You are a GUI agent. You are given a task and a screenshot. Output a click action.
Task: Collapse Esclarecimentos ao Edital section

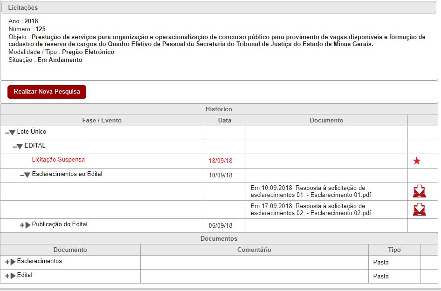tap(25, 175)
